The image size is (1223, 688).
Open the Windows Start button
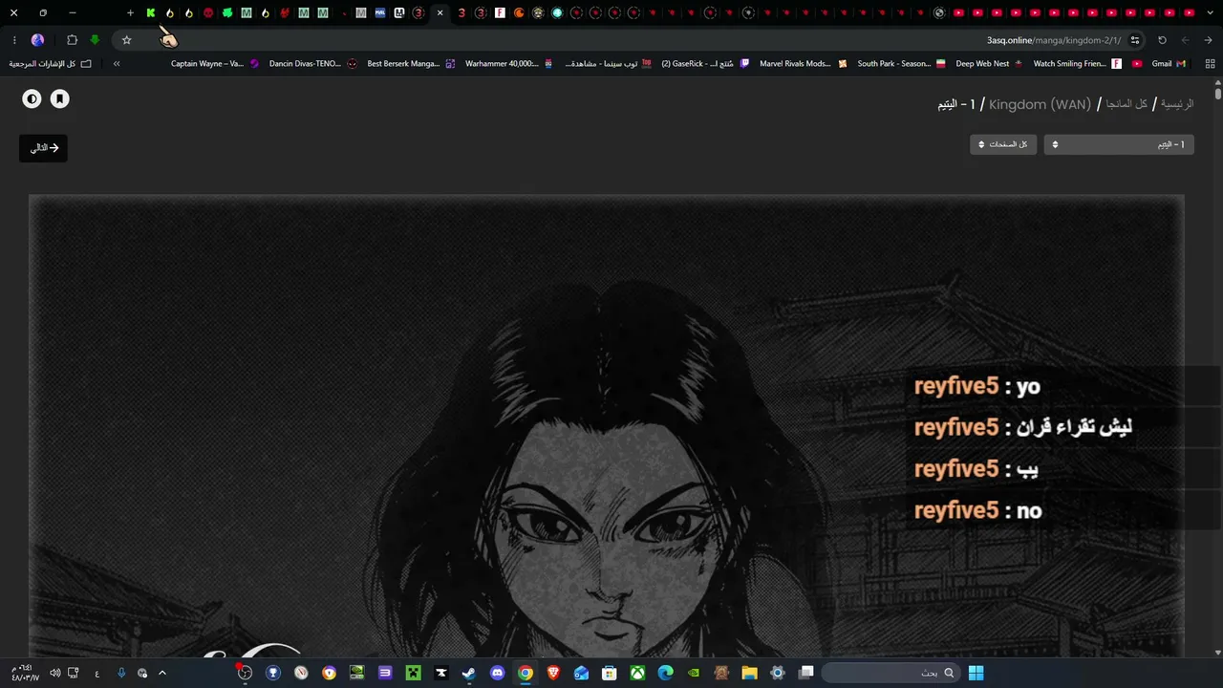coord(976,673)
